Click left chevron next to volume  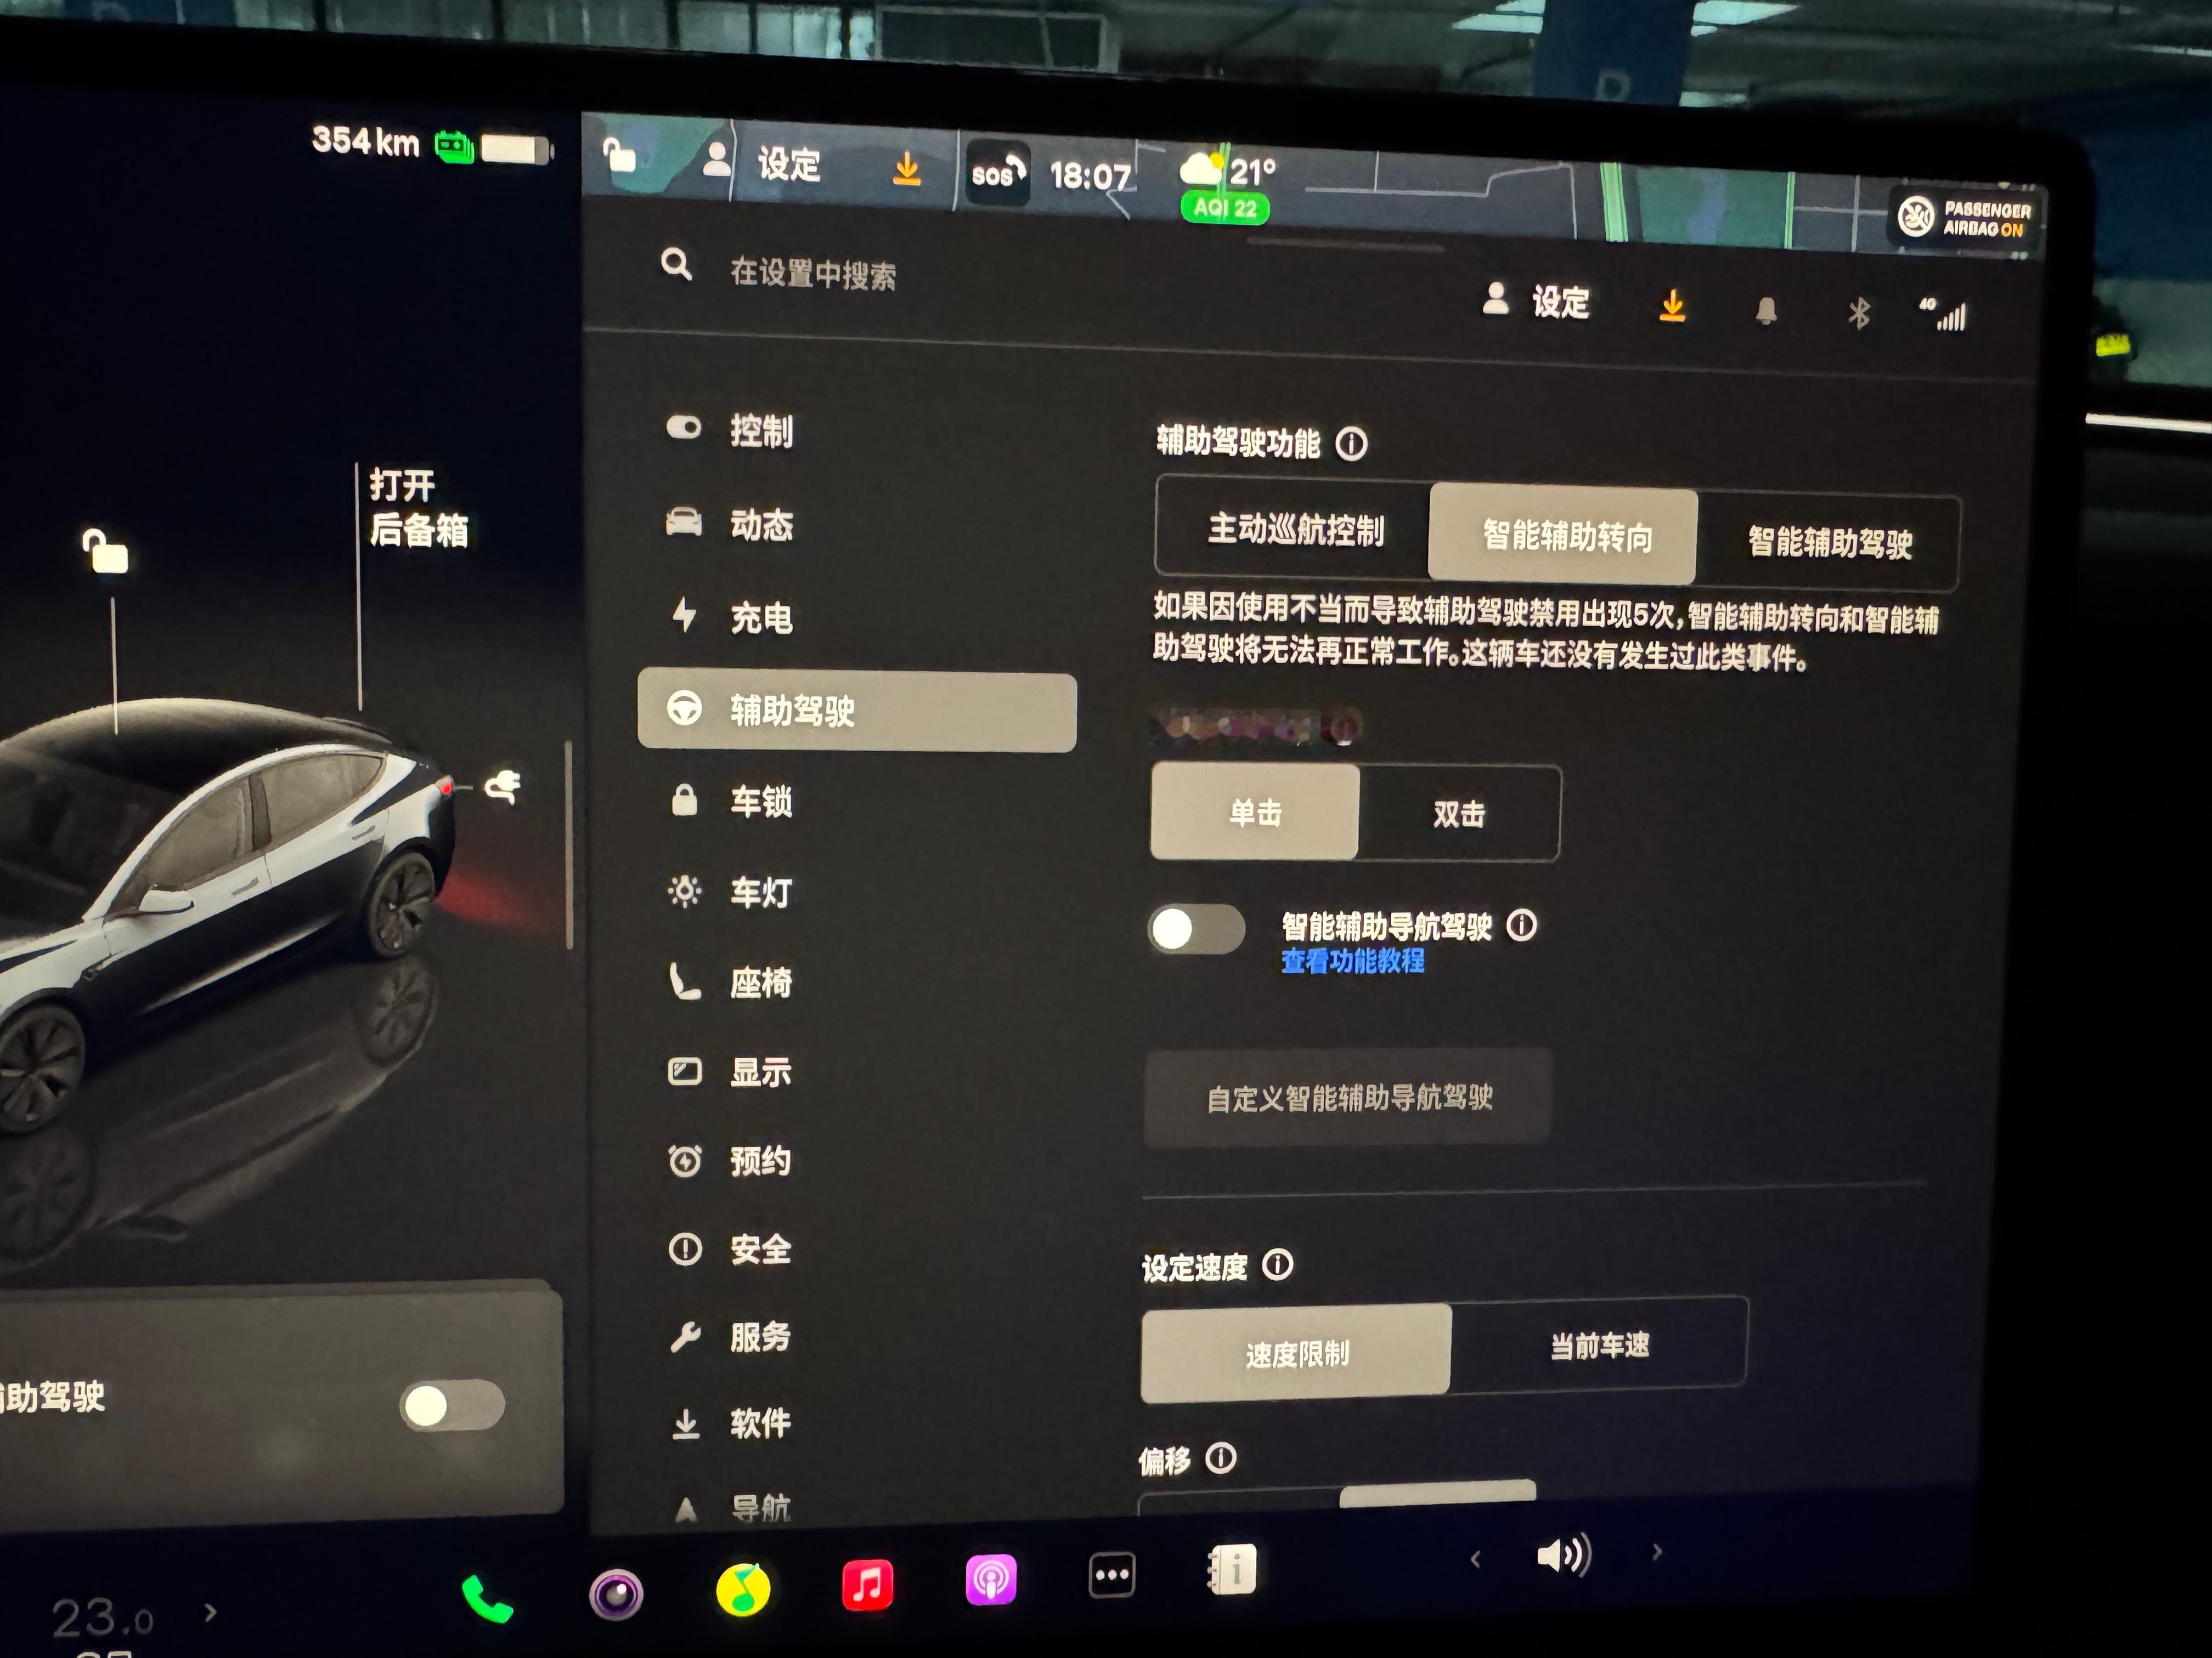1475,1558
